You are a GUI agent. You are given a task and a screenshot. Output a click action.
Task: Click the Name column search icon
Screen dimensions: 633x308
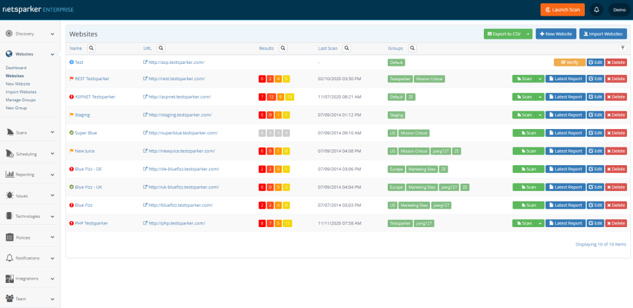[91, 49]
